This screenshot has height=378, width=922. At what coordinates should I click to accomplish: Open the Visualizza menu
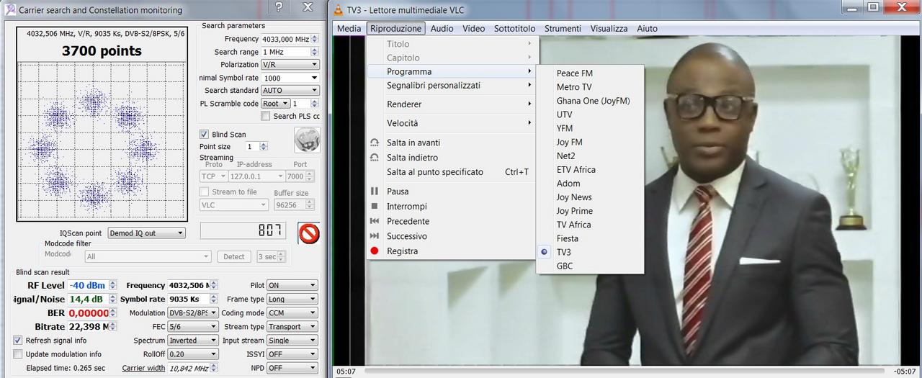coord(609,29)
